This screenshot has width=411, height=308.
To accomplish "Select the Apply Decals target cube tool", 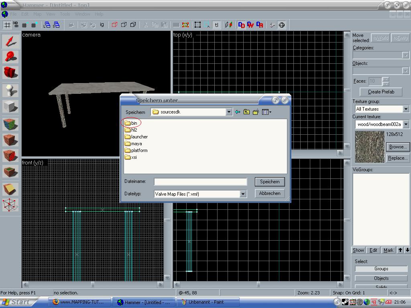I will pyautogui.click(x=10, y=156).
